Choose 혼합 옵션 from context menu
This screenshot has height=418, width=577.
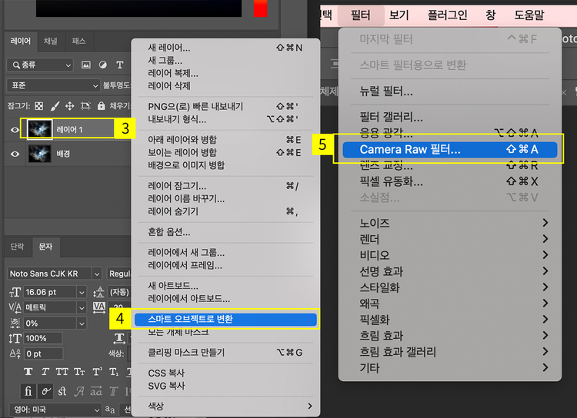click(225, 232)
